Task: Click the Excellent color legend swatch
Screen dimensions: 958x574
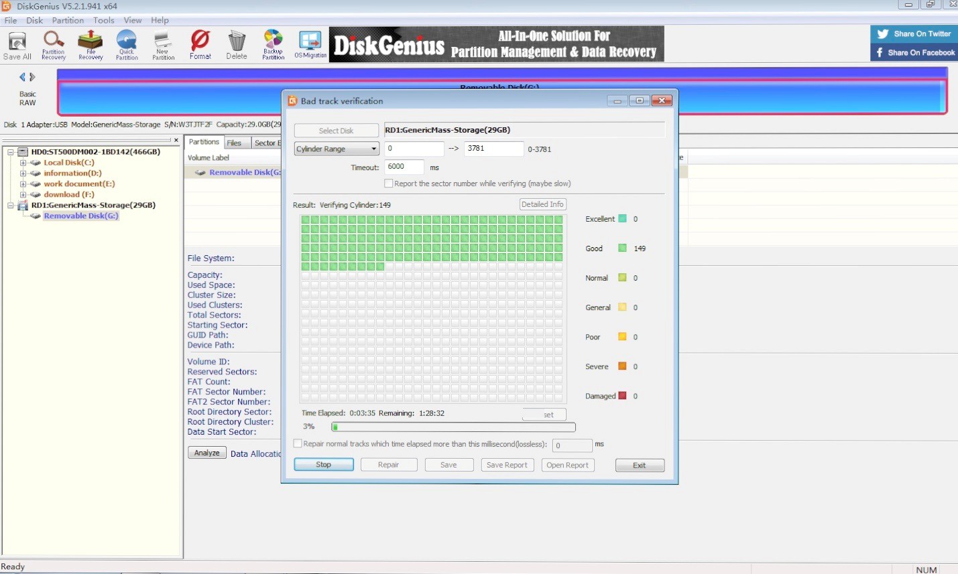Action: coord(622,219)
